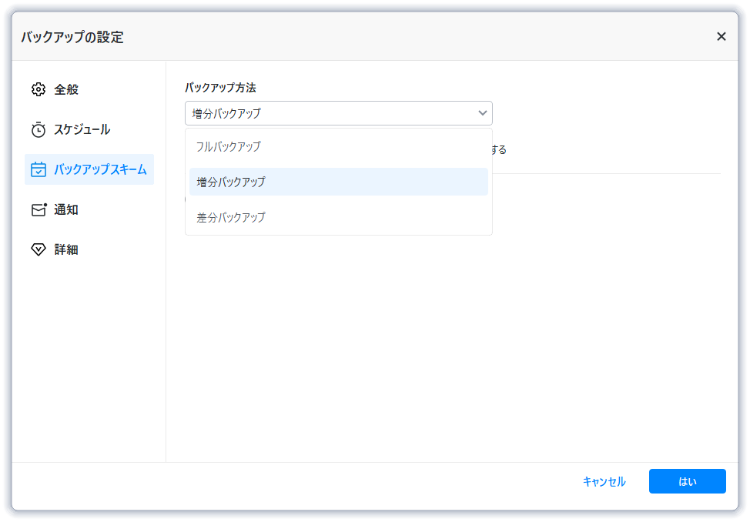The height and width of the screenshot is (522, 750).
Task: Click the バックアップ方法 heading label
Action: tap(220, 88)
